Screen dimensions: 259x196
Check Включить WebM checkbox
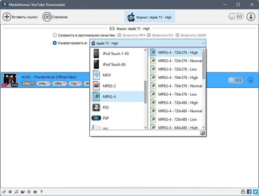click(x=177, y=35)
